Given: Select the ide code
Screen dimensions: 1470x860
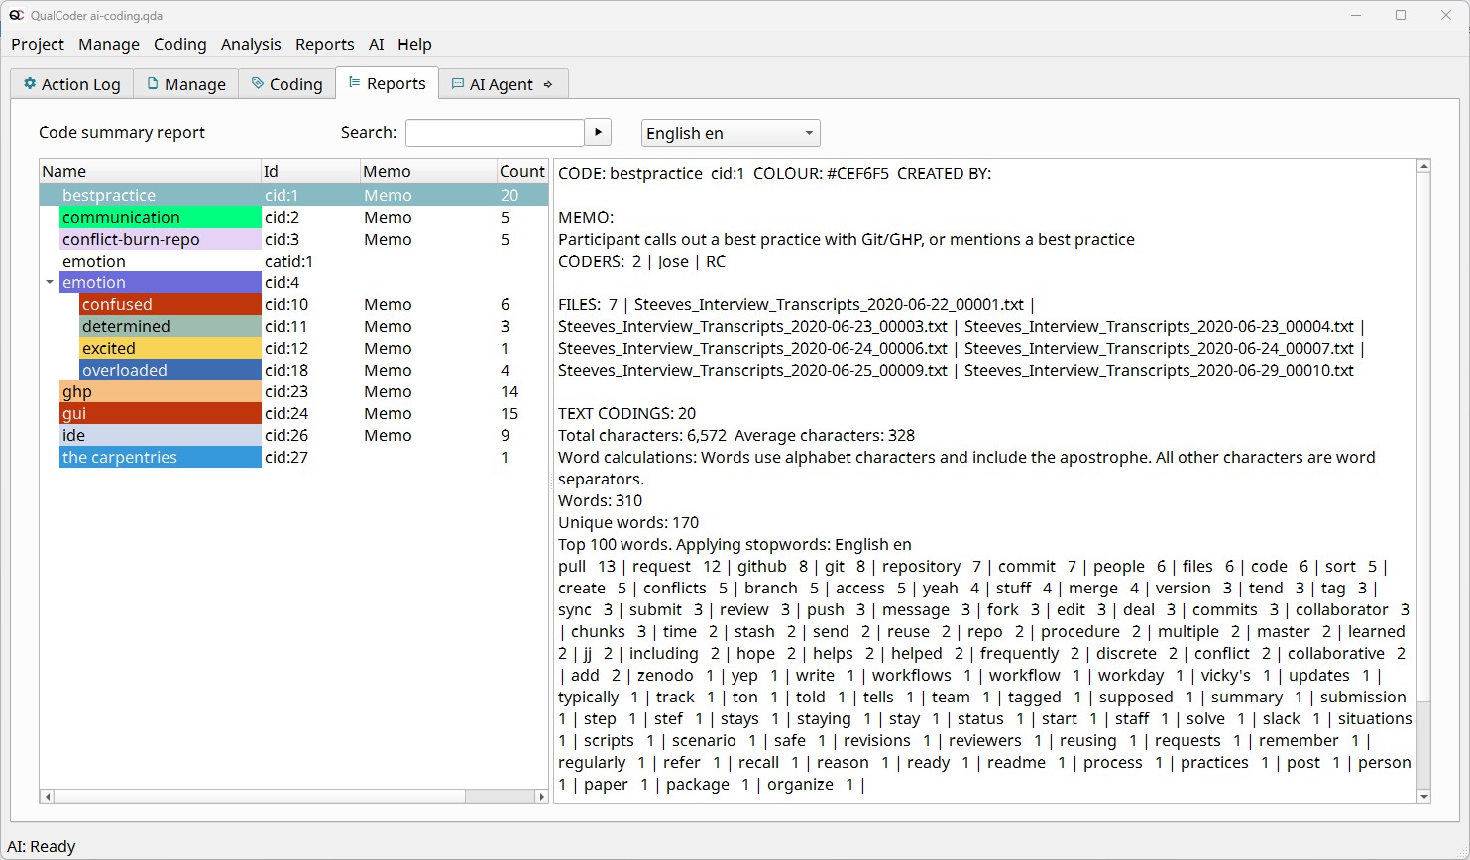Looking at the screenshot, I should pyautogui.click(x=161, y=435).
